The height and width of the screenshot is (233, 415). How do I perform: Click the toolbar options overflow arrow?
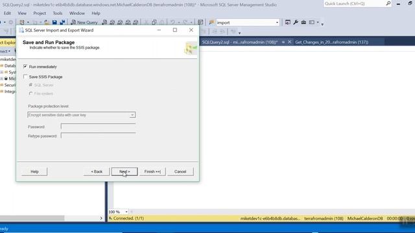[322, 24]
